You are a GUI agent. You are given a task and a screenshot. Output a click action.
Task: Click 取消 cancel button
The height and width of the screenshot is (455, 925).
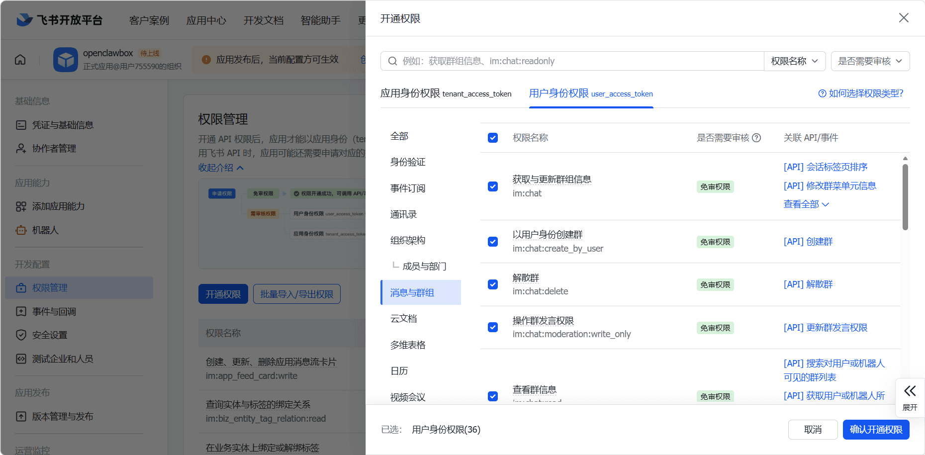point(813,430)
